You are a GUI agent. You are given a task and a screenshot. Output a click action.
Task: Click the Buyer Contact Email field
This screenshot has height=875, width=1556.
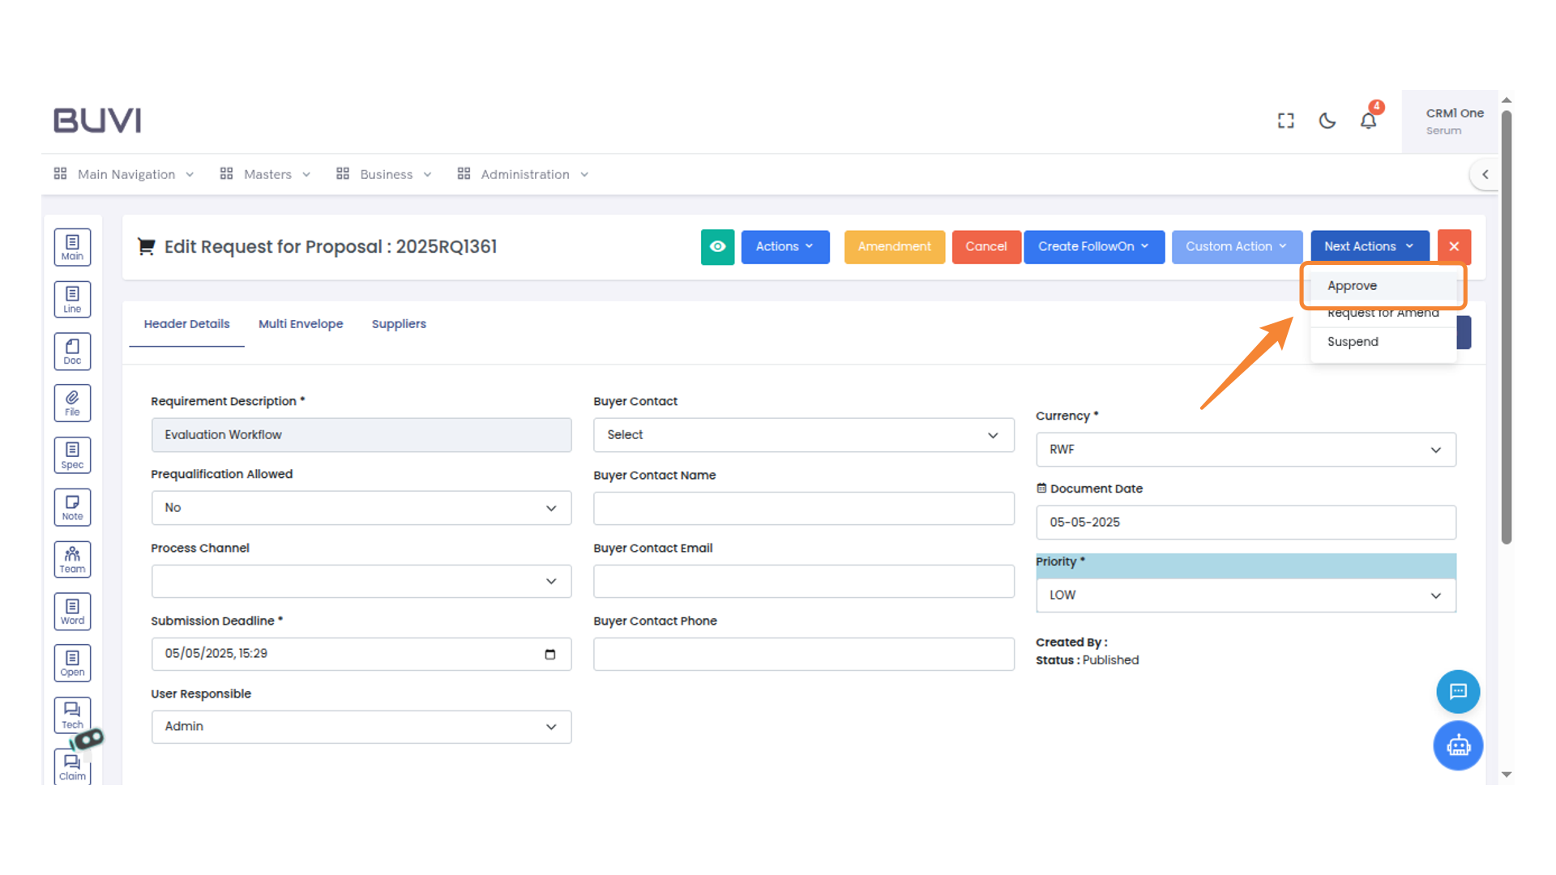tap(803, 581)
